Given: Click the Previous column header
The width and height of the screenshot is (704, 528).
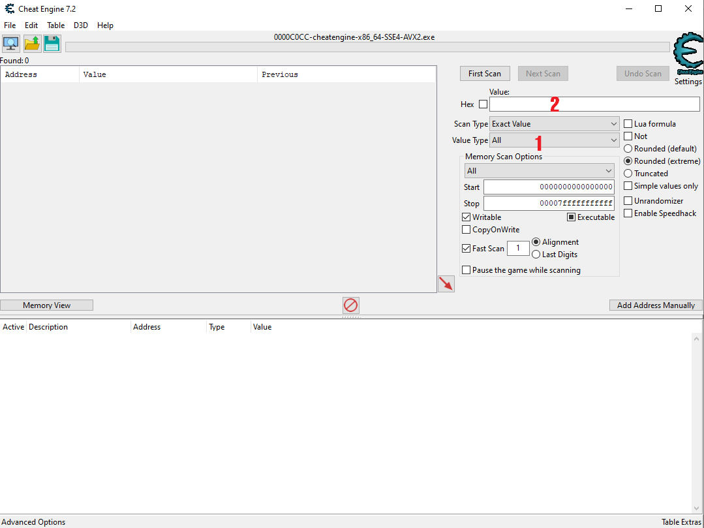Looking at the screenshot, I should 346,74.
